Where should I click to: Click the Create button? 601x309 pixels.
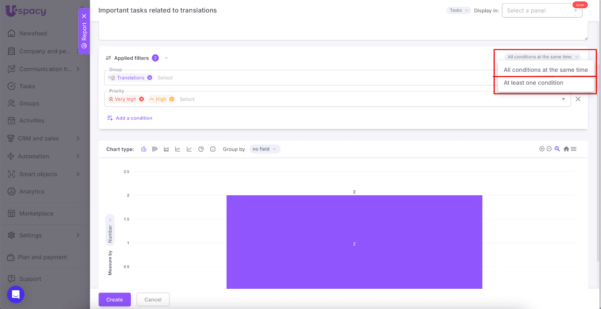[x=115, y=300]
